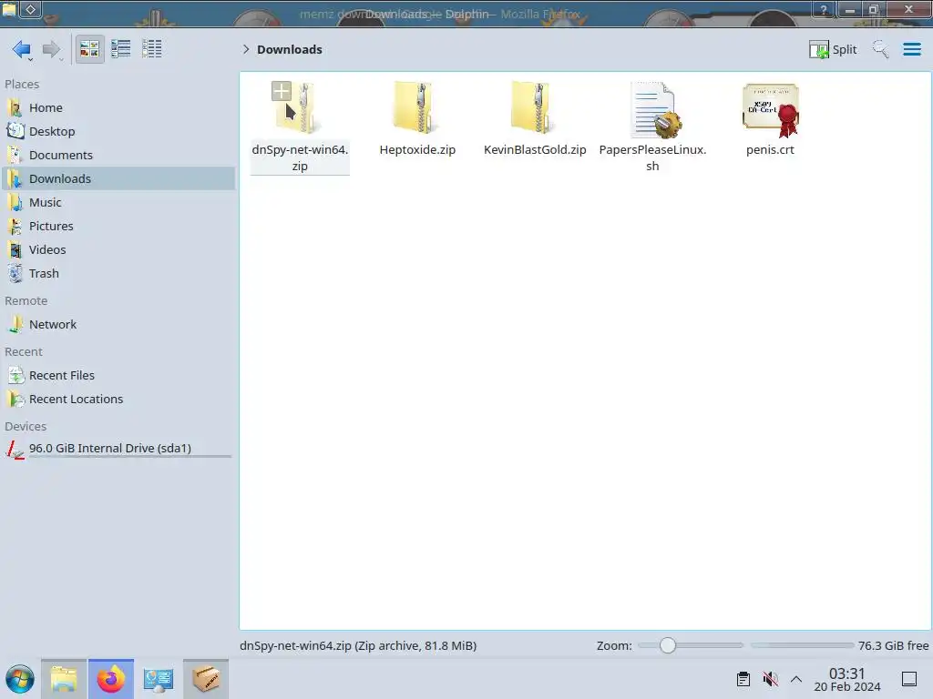Open Home in Places

tap(118, 107)
